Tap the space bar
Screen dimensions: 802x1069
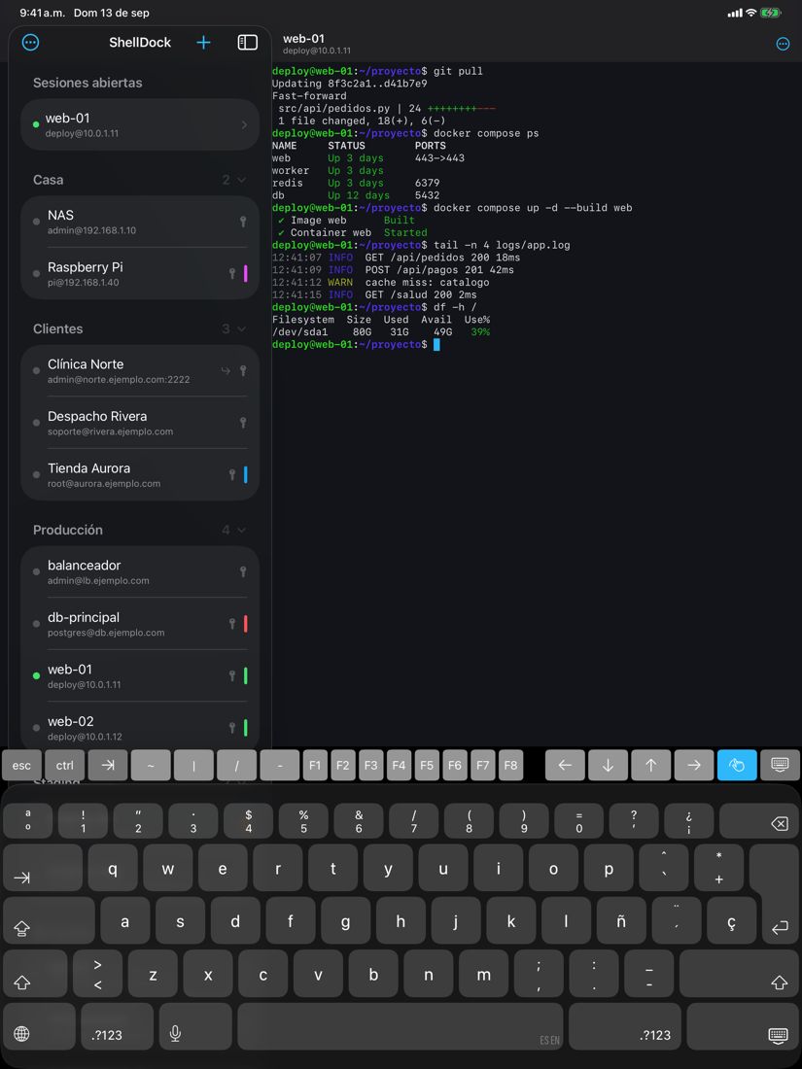click(401, 1026)
